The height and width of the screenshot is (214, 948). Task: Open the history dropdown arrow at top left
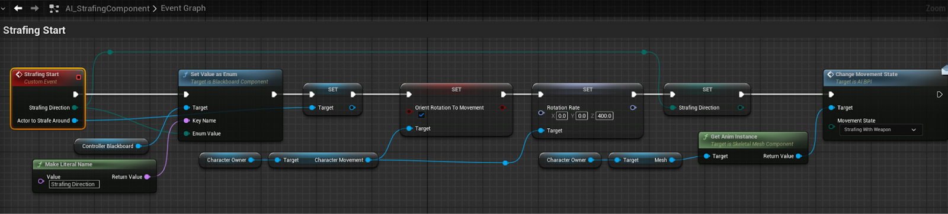(x=3, y=8)
